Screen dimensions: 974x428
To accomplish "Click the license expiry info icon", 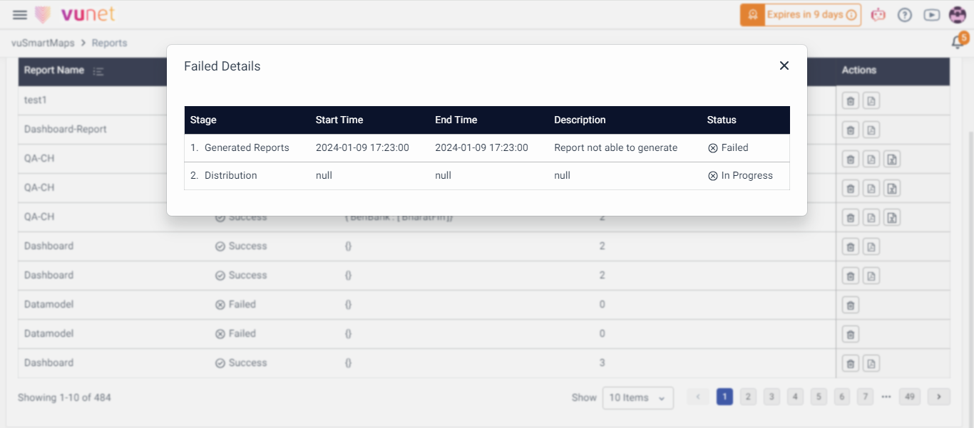I will [851, 15].
